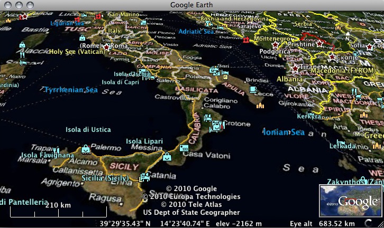This screenshot has width=384, height=228.
Task: Click the blue Adriatic Sea label
Action: click(196, 32)
